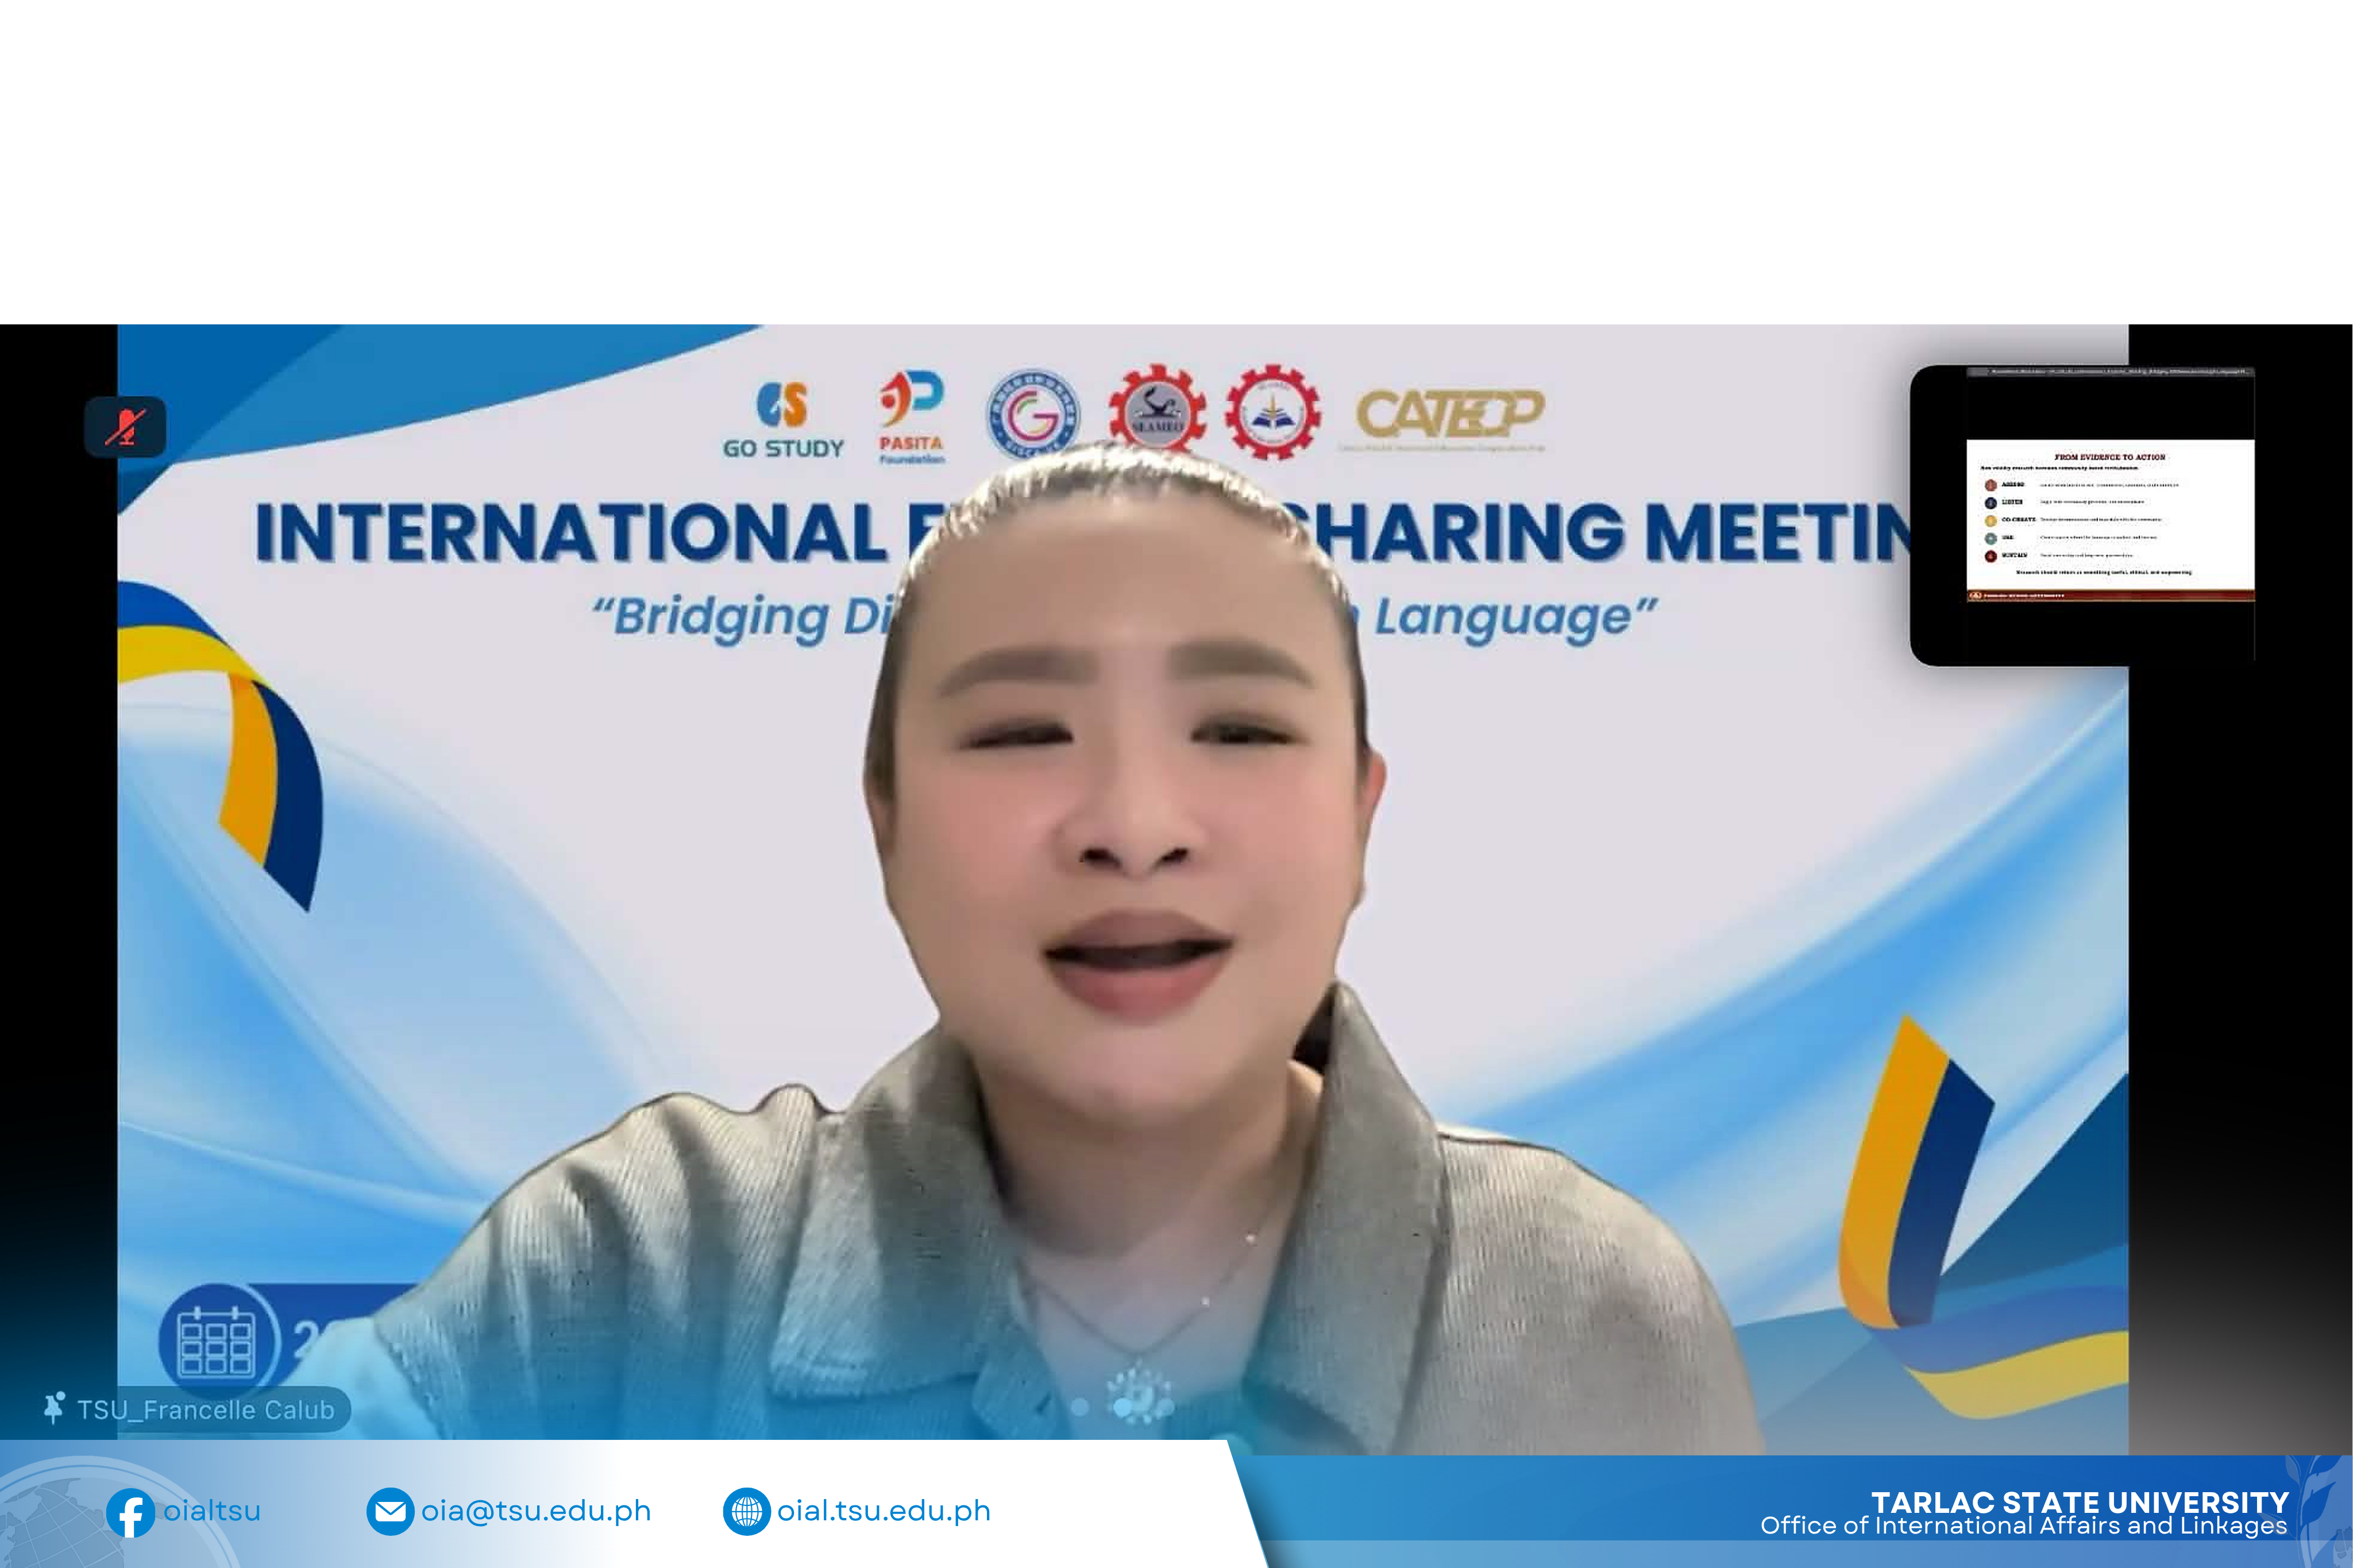Screen dimensions: 2353x1568
Task: Click the word Language” in the subtitle
Action: (x=1516, y=617)
